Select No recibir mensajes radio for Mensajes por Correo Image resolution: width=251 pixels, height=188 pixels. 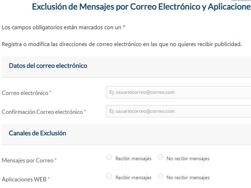[x=161, y=158]
